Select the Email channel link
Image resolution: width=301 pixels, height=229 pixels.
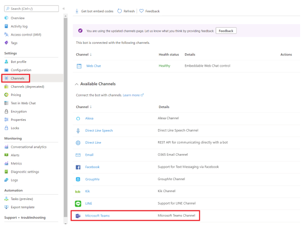[89, 155]
